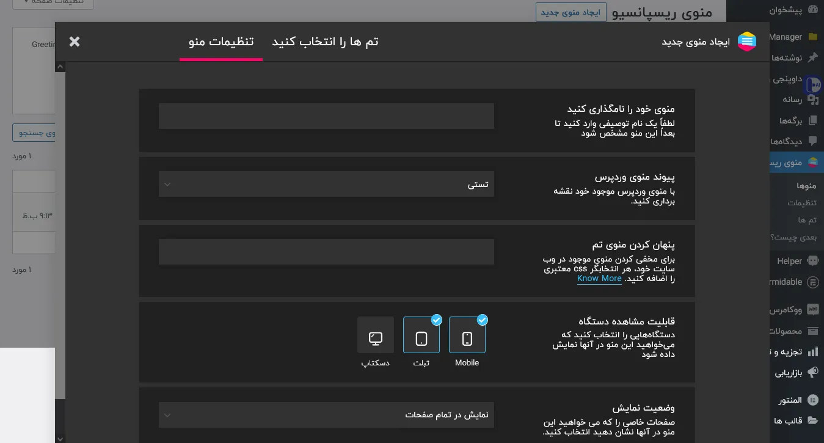Image resolution: width=824 pixels, height=443 pixels.
Task: Focus the hide theme menu CSS selector field
Action: (326, 252)
